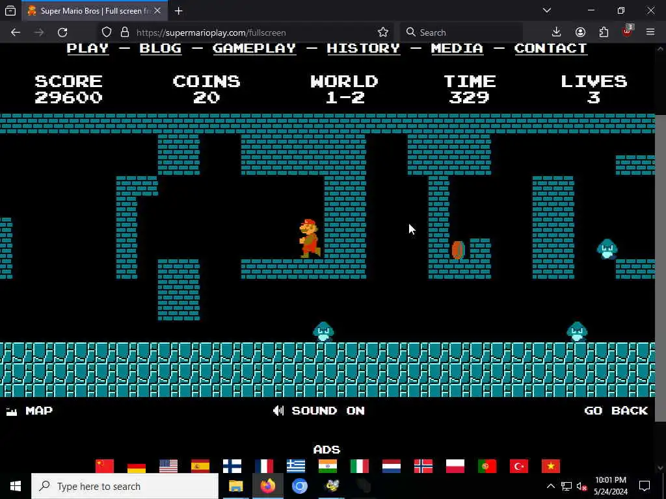Click the browser back arrow

pyautogui.click(x=16, y=32)
